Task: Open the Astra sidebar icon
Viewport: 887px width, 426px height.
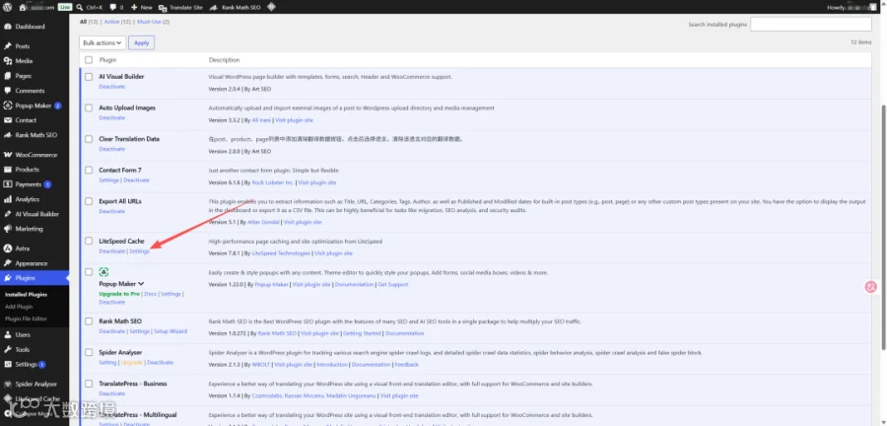Action: [x=7, y=248]
